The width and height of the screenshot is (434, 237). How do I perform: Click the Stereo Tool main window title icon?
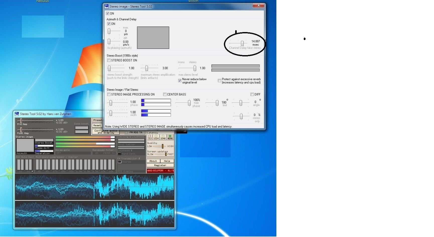pyautogui.click(x=17, y=114)
